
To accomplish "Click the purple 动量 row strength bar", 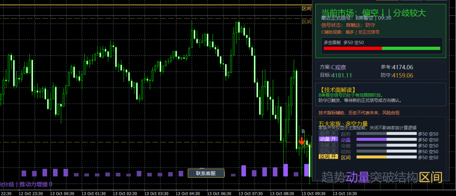I will click(x=386, y=139).
